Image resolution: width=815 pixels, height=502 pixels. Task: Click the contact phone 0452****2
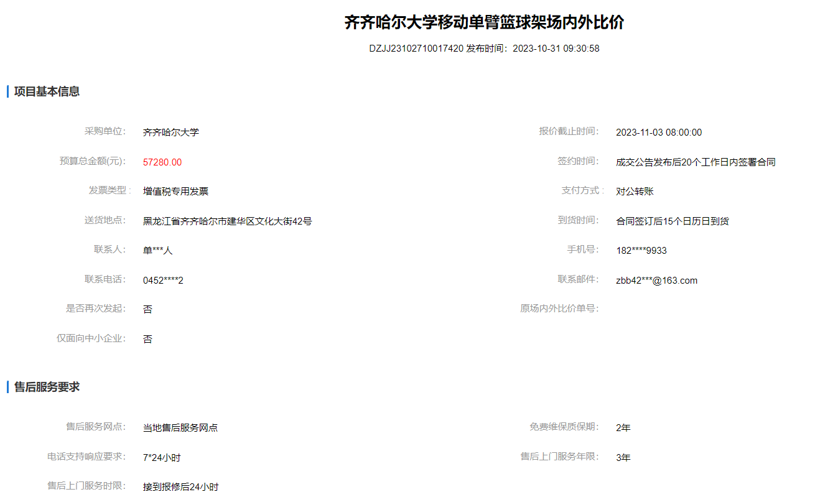point(163,281)
